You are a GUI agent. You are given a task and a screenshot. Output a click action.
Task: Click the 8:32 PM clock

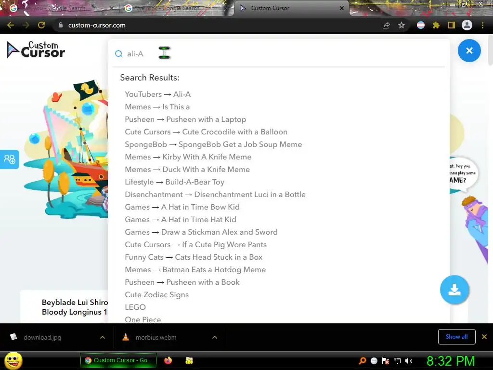coord(451,361)
